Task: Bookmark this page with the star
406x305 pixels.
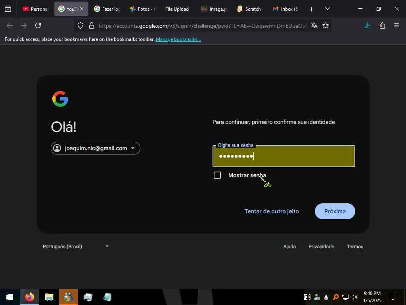Action: pos(326,25)
